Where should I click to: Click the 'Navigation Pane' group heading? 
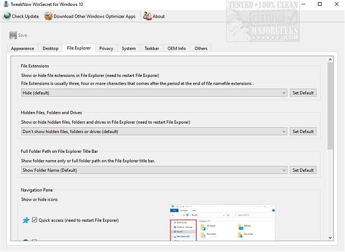tap(37, 190)
